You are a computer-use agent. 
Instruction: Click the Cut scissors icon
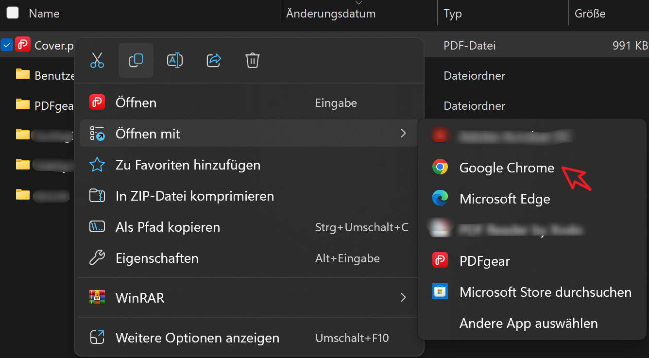(x=97, y=60)
